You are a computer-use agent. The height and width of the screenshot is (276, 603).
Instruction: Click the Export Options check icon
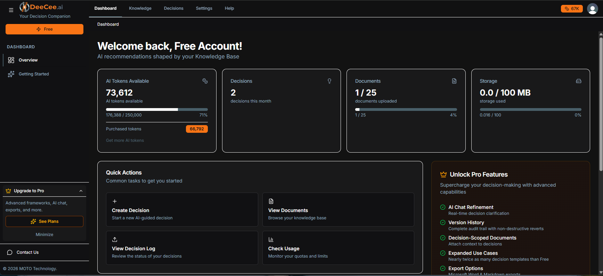pos(443,268)
